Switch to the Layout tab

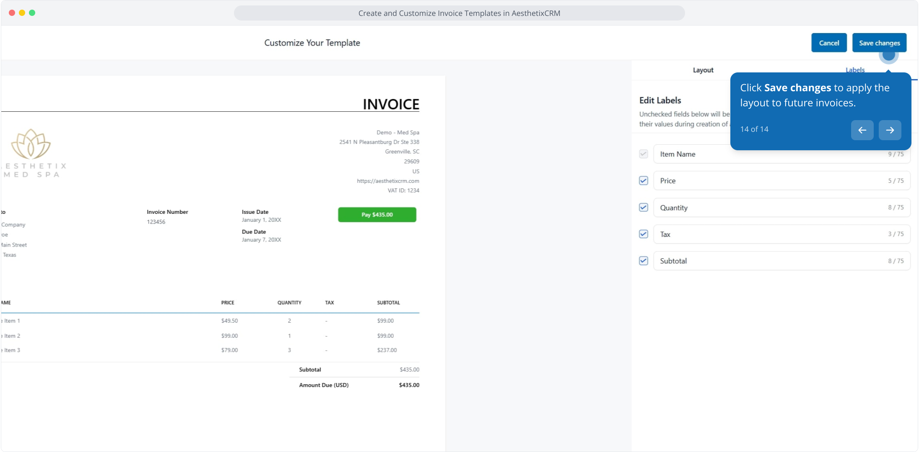pyautogui.click(x=703, y=70)
